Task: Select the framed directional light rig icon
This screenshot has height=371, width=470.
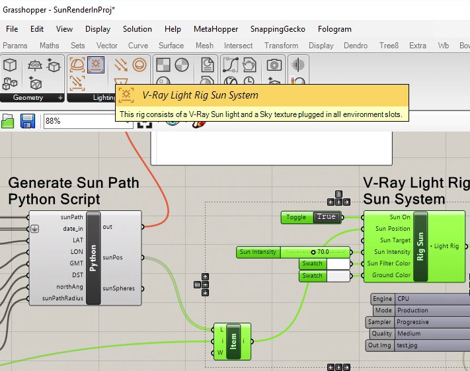Action: coord(77,83)
